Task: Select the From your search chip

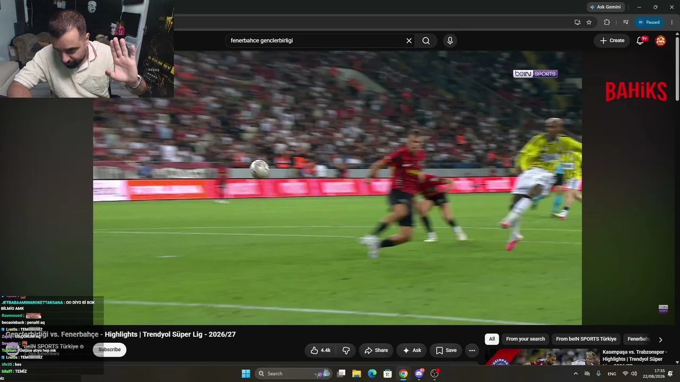Action: 525,339
